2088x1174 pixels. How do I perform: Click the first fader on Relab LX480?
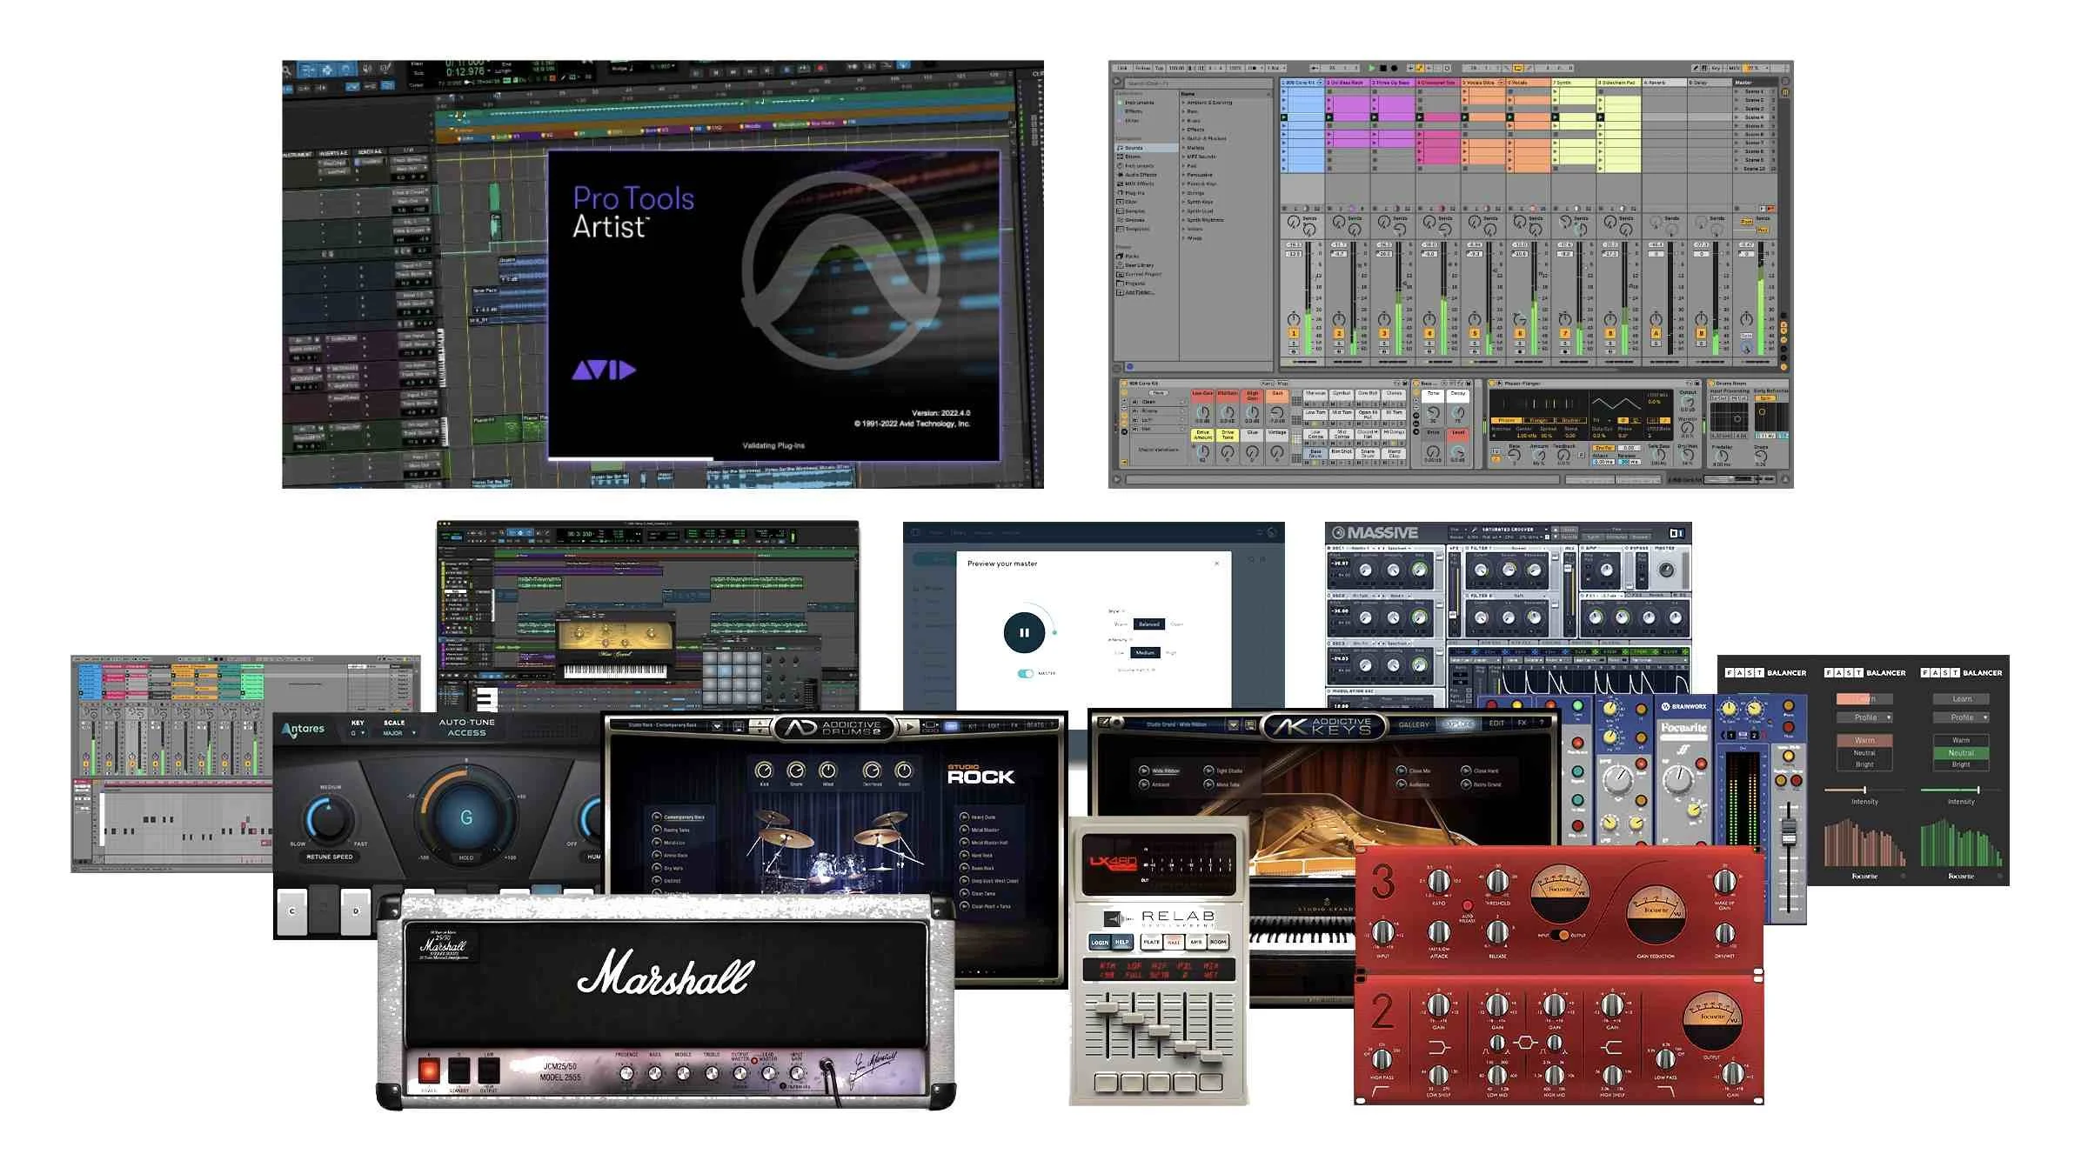pos(1106,1009)
